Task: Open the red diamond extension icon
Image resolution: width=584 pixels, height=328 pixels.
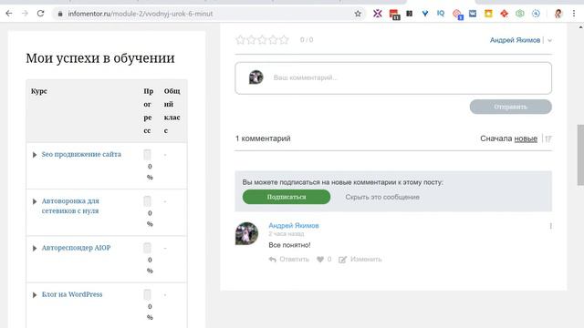Action: point(504,14)
